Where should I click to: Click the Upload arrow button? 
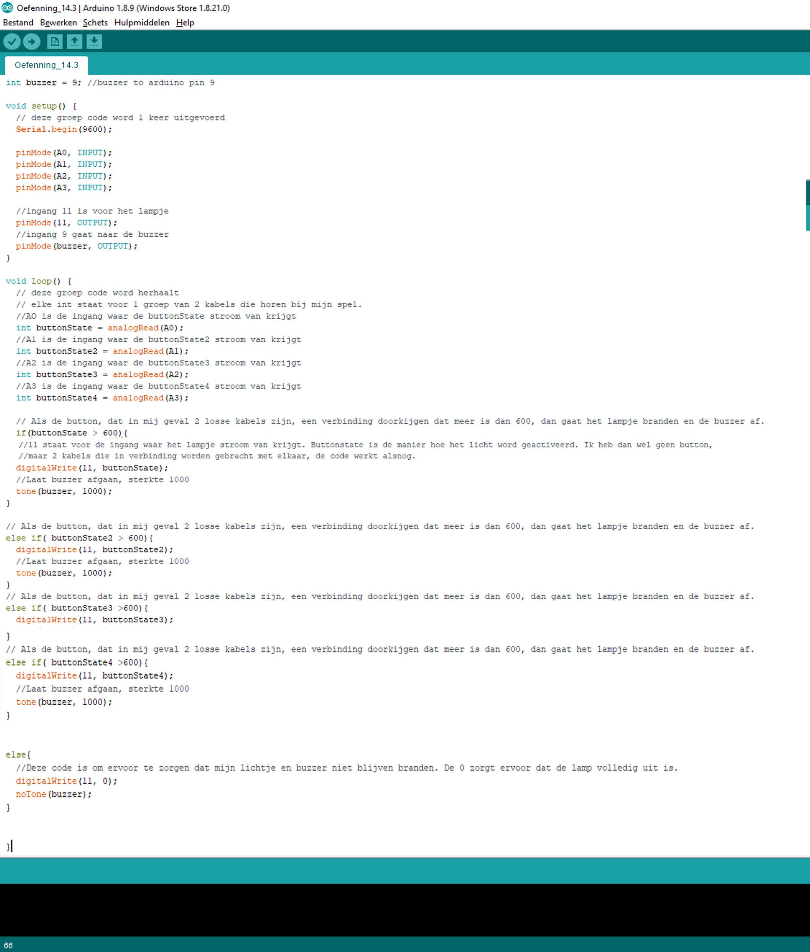tap(32, 42)
